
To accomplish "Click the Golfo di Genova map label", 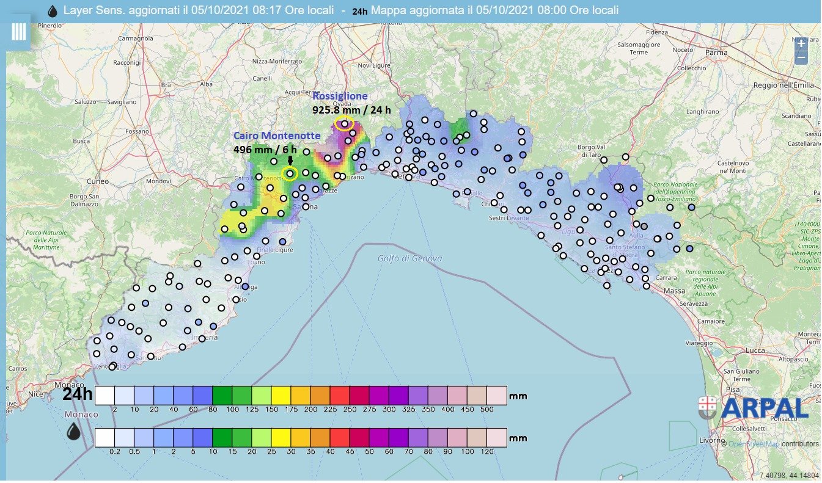I will [x=409, y=258].
